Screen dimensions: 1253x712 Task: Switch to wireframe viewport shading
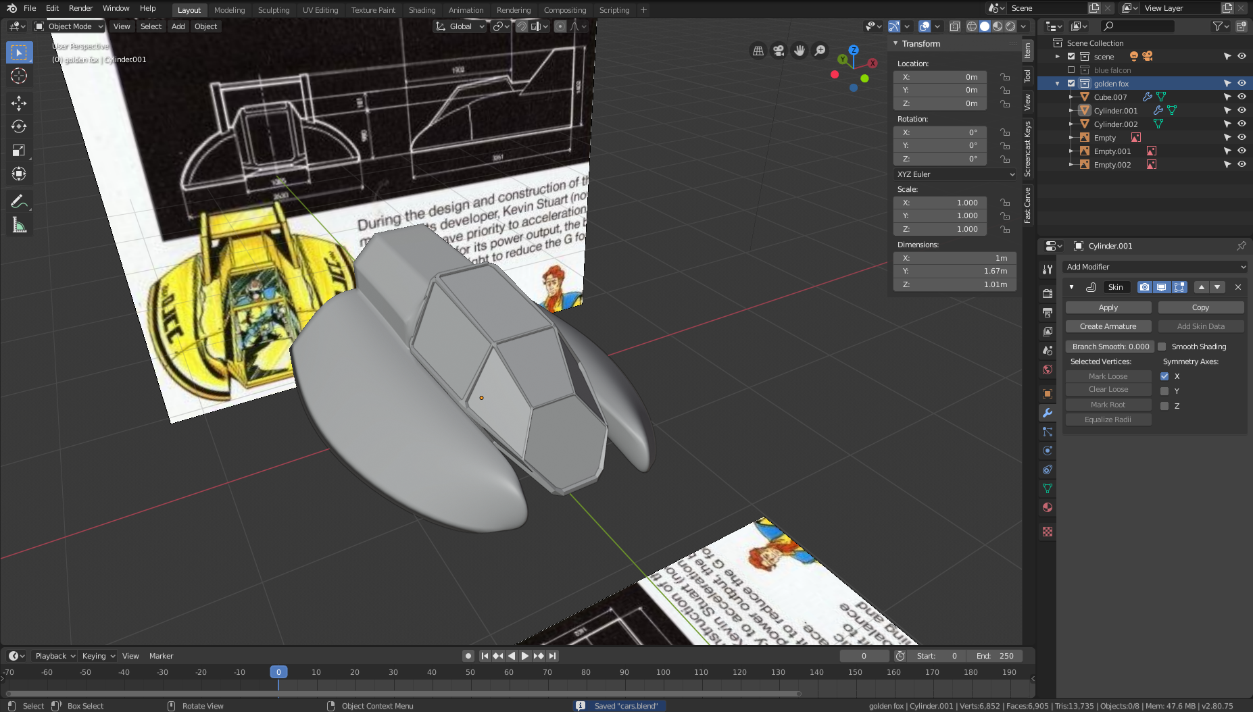(x=972, y=26)
